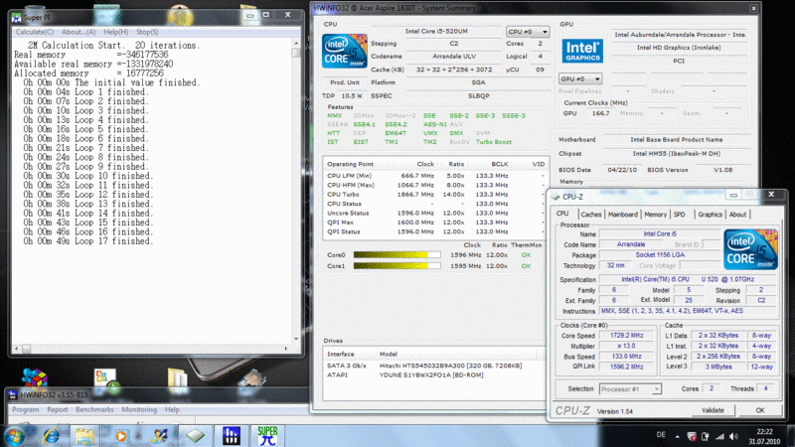Open the Monitoring menu in HWiNFO32

click(139, 409)
